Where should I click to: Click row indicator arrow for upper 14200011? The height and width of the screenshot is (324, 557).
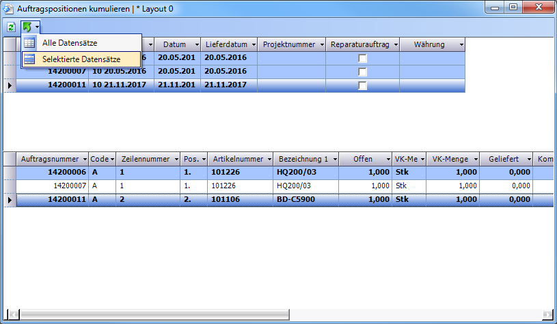(10, 85)
